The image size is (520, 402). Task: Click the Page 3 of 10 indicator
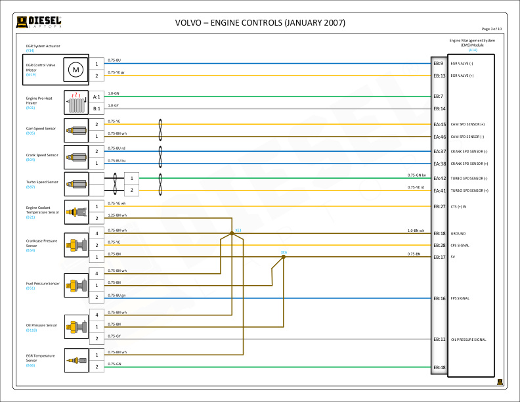point(492,29)
